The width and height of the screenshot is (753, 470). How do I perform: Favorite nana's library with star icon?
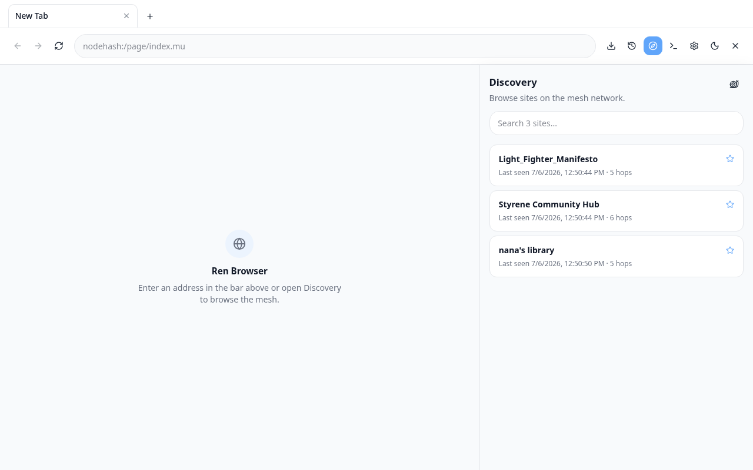(x=730, y=250)
